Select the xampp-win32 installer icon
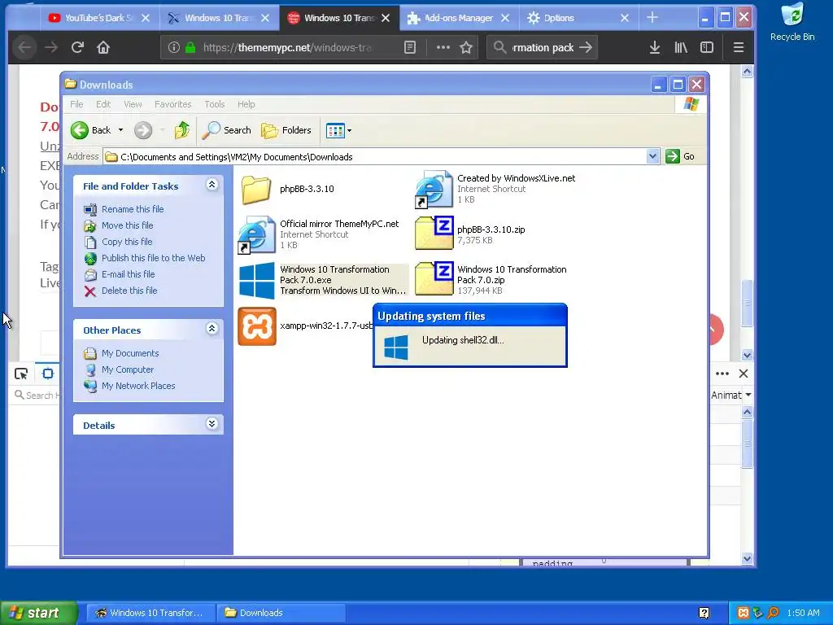The width and height of the screenshot is (833, 625). (256, 326)
